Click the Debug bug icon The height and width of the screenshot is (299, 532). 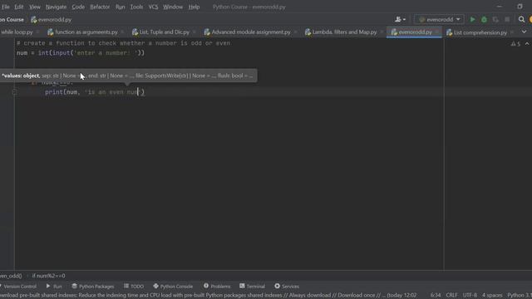484,20
